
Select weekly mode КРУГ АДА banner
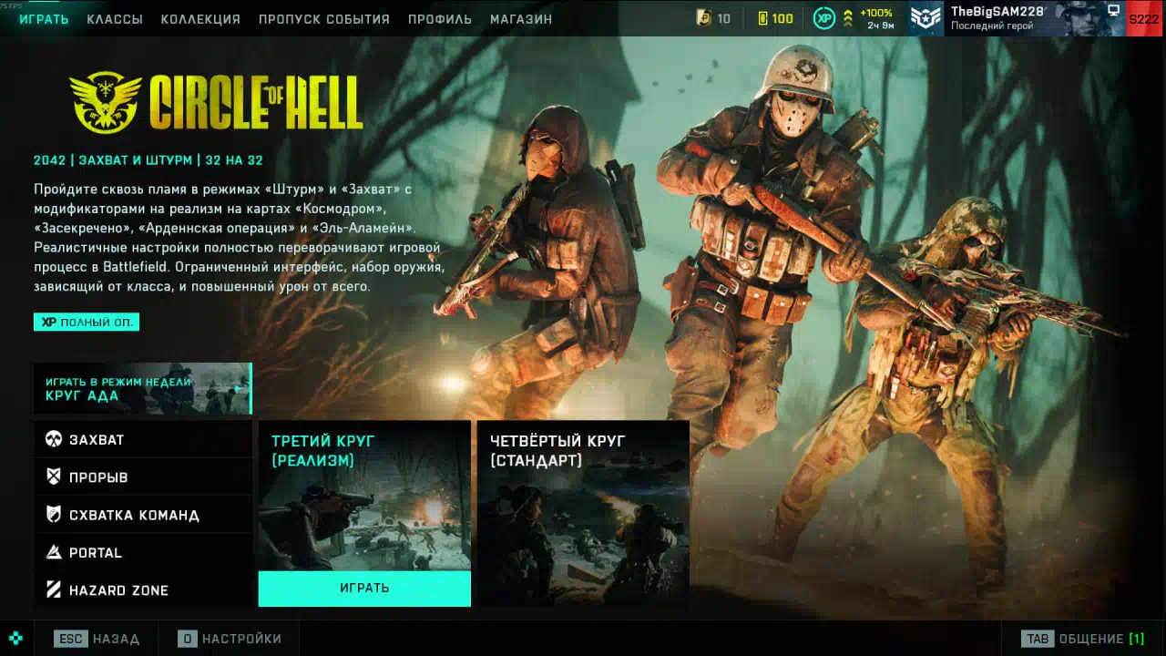point(143,389)
